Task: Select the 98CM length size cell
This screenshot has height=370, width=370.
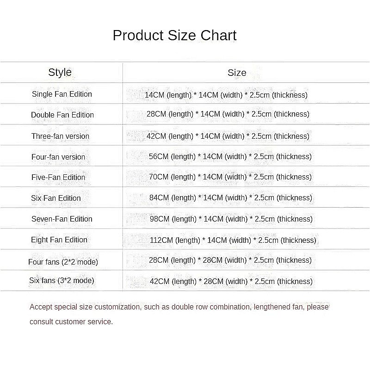Action: pos(231,219)
